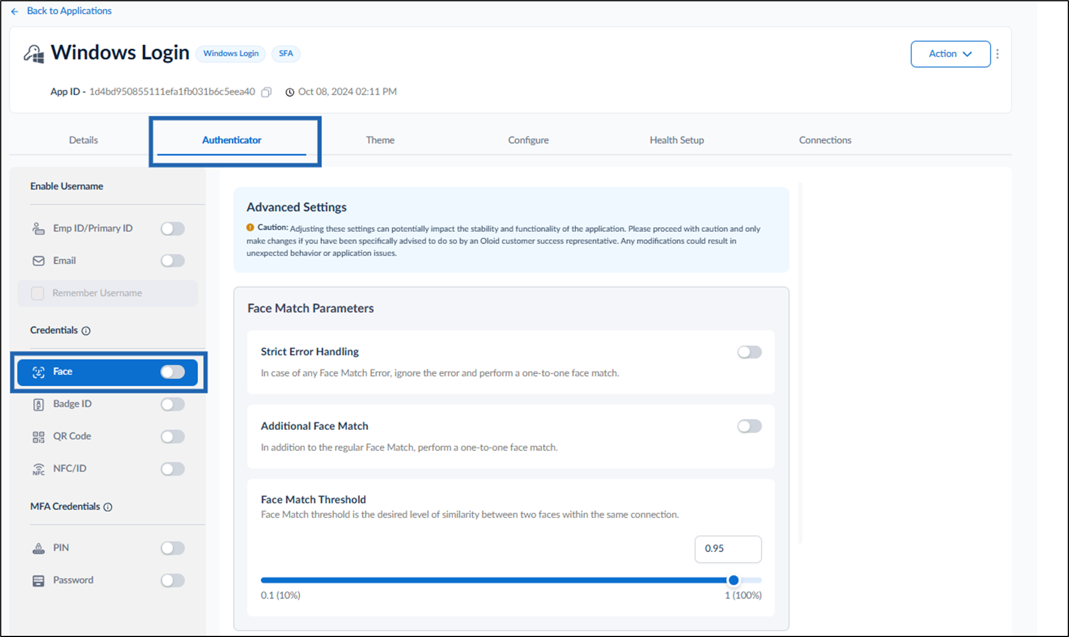Image resolution: width=1069 pixels, height=637 pixels.
Task: Click the clock icon beside the date
Action: pos(290,92)
